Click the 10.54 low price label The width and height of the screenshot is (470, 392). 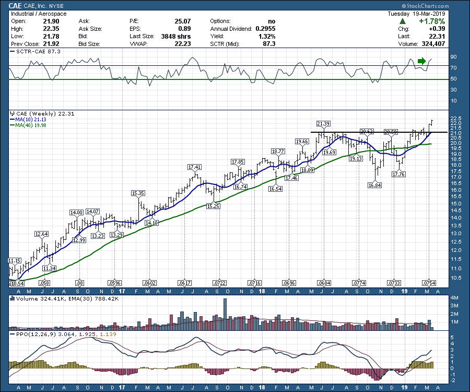[17, 283]
